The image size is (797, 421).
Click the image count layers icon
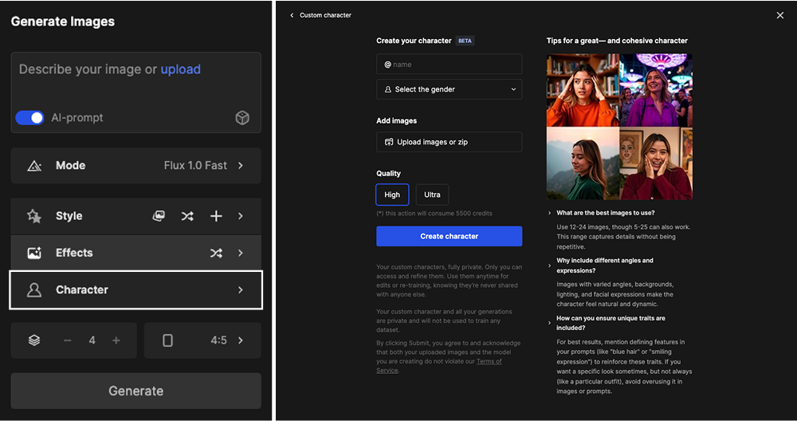point(34,340)
